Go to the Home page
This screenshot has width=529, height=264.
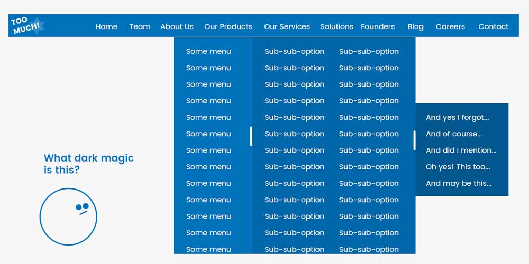[107, 26]
